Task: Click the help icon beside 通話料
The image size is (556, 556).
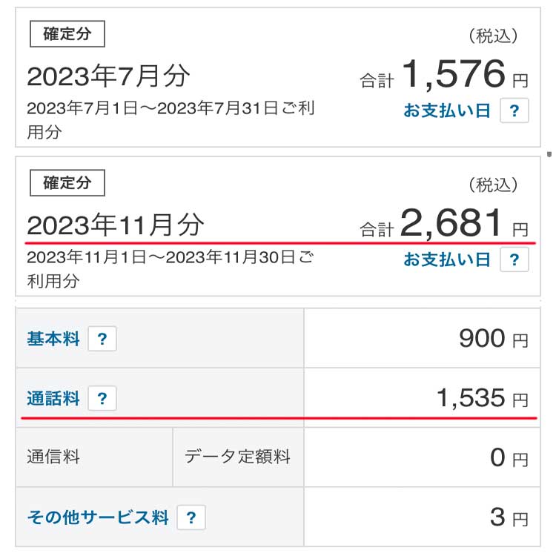Action: 102,398
